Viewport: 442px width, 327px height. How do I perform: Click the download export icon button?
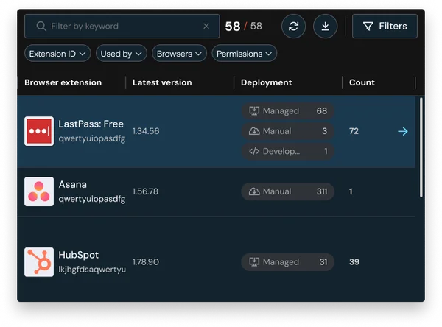pyautogui.click(x=326, y=27)
